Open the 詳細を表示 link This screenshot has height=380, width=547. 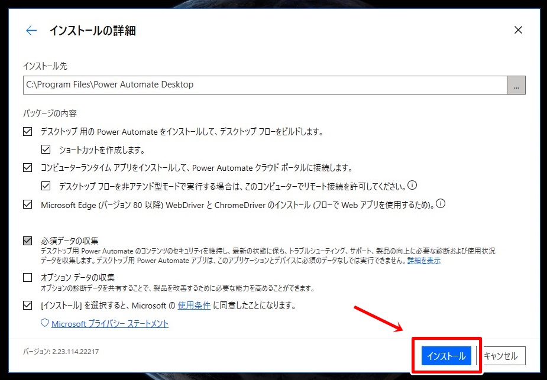pos(424,261)
